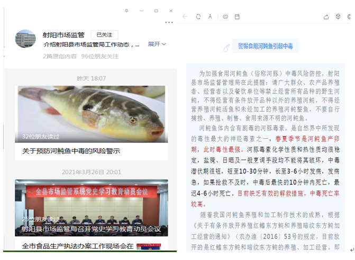
Task: Click the 射阳市场监管 account name
Action: 63,35
